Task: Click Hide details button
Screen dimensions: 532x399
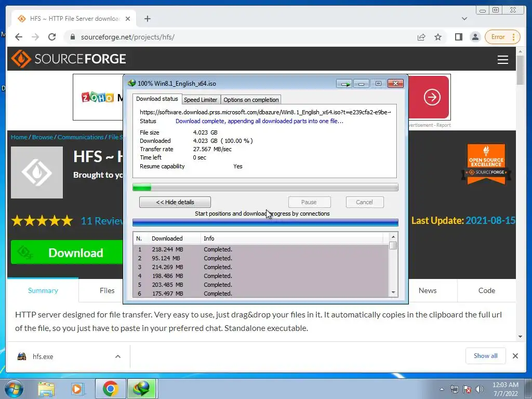Action: click(175, 202)
